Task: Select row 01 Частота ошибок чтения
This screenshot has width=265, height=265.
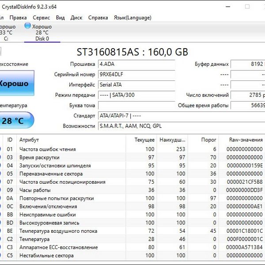Action: tap(132, 149)
